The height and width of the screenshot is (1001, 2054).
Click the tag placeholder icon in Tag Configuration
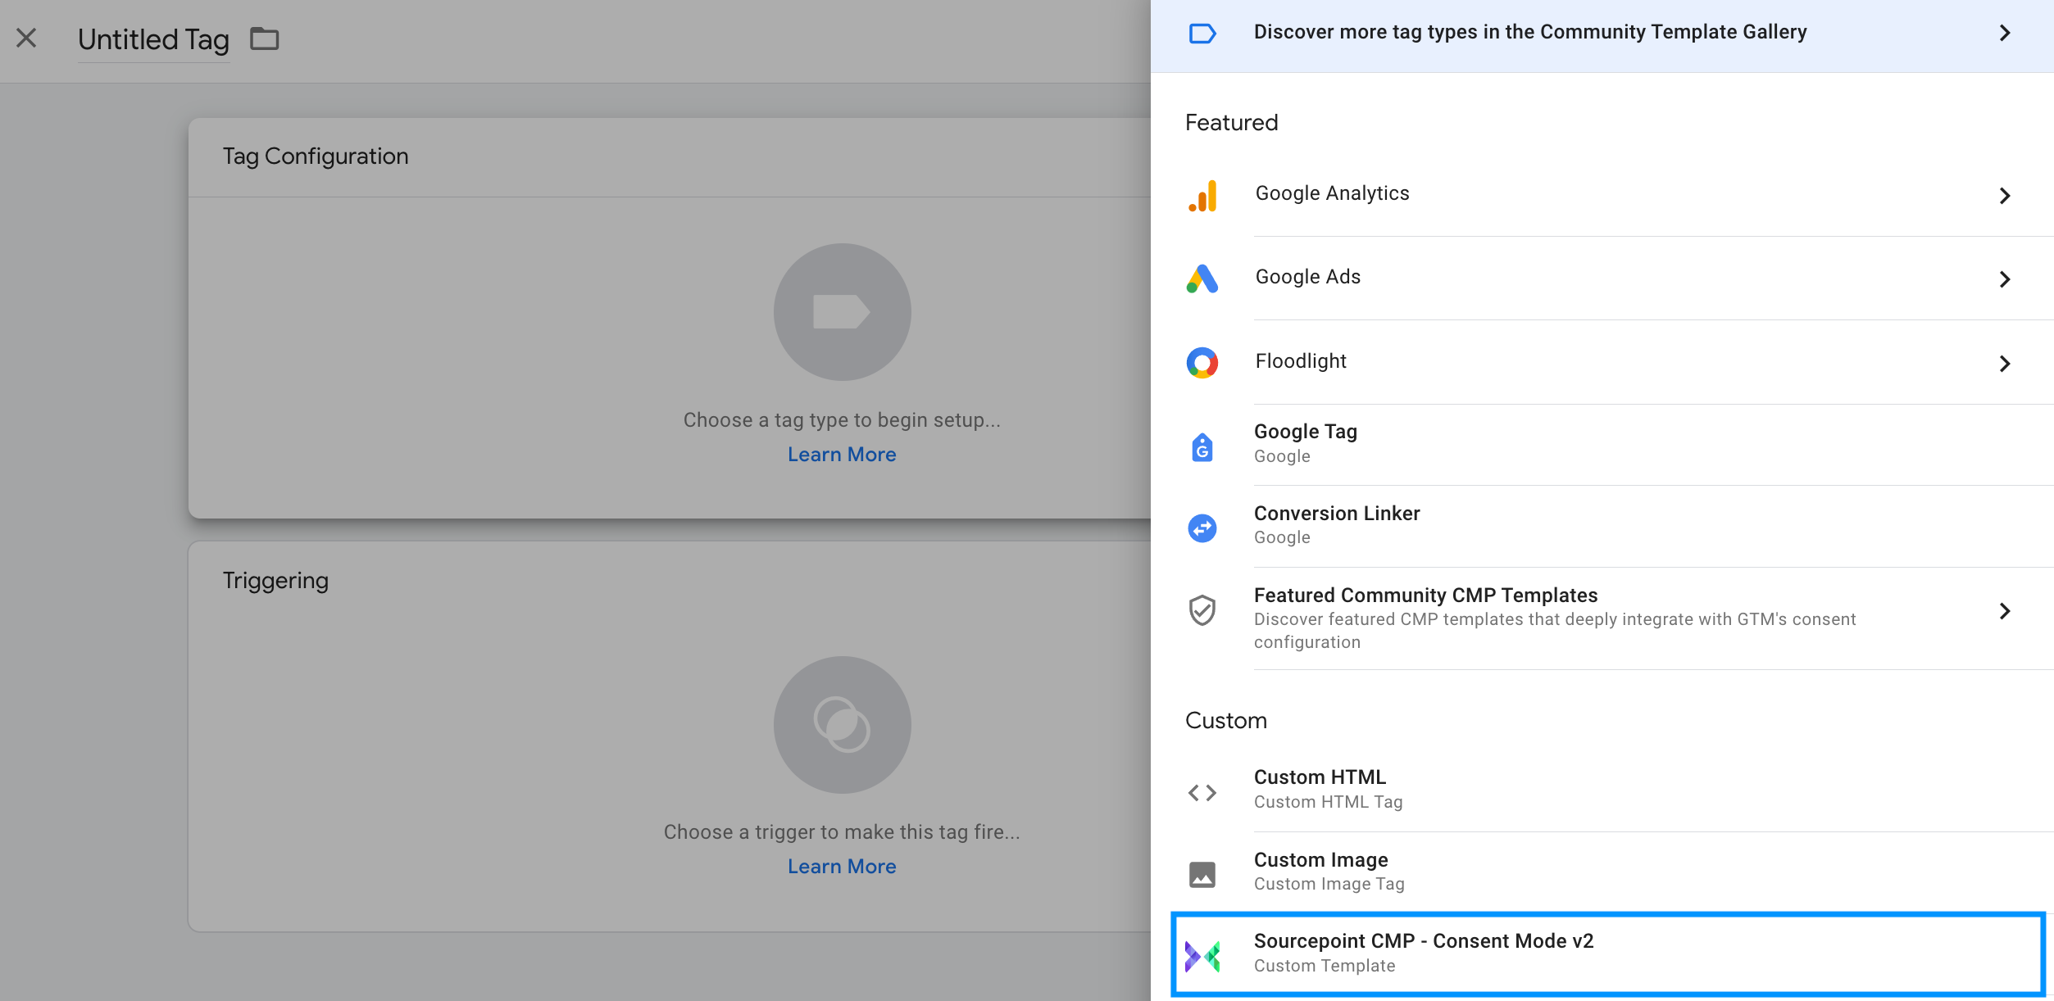842,311
